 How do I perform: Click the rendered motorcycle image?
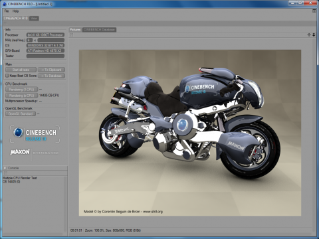click(190, 133)
